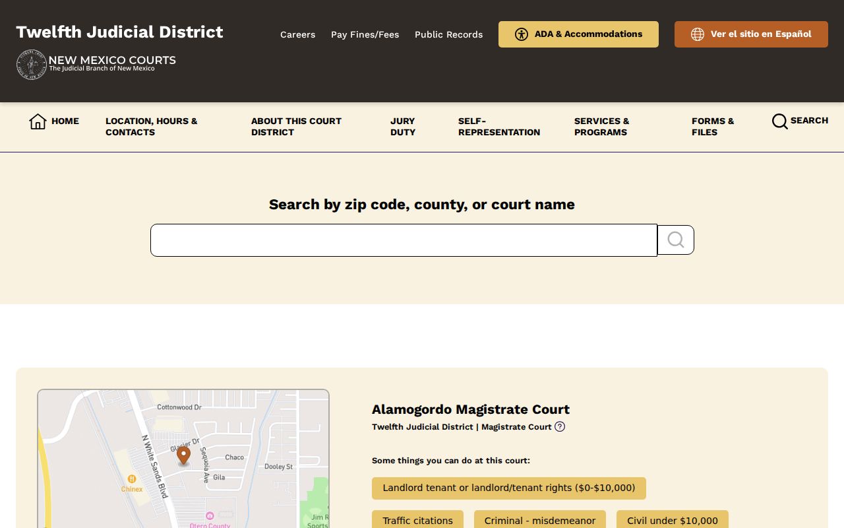Click the Chinex restaurant map marker

[132, 479]
